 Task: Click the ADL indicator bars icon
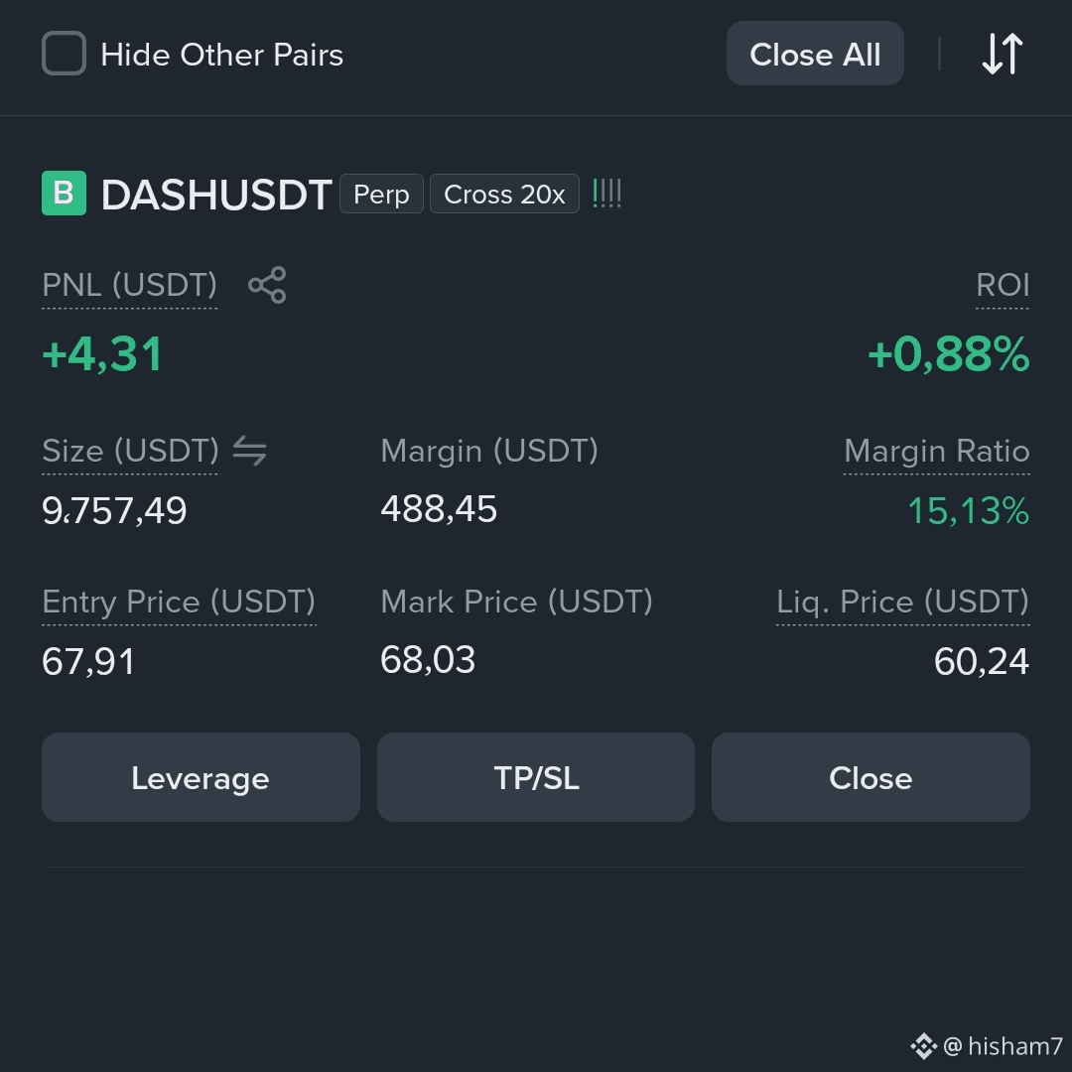click(x=607, y=195)
